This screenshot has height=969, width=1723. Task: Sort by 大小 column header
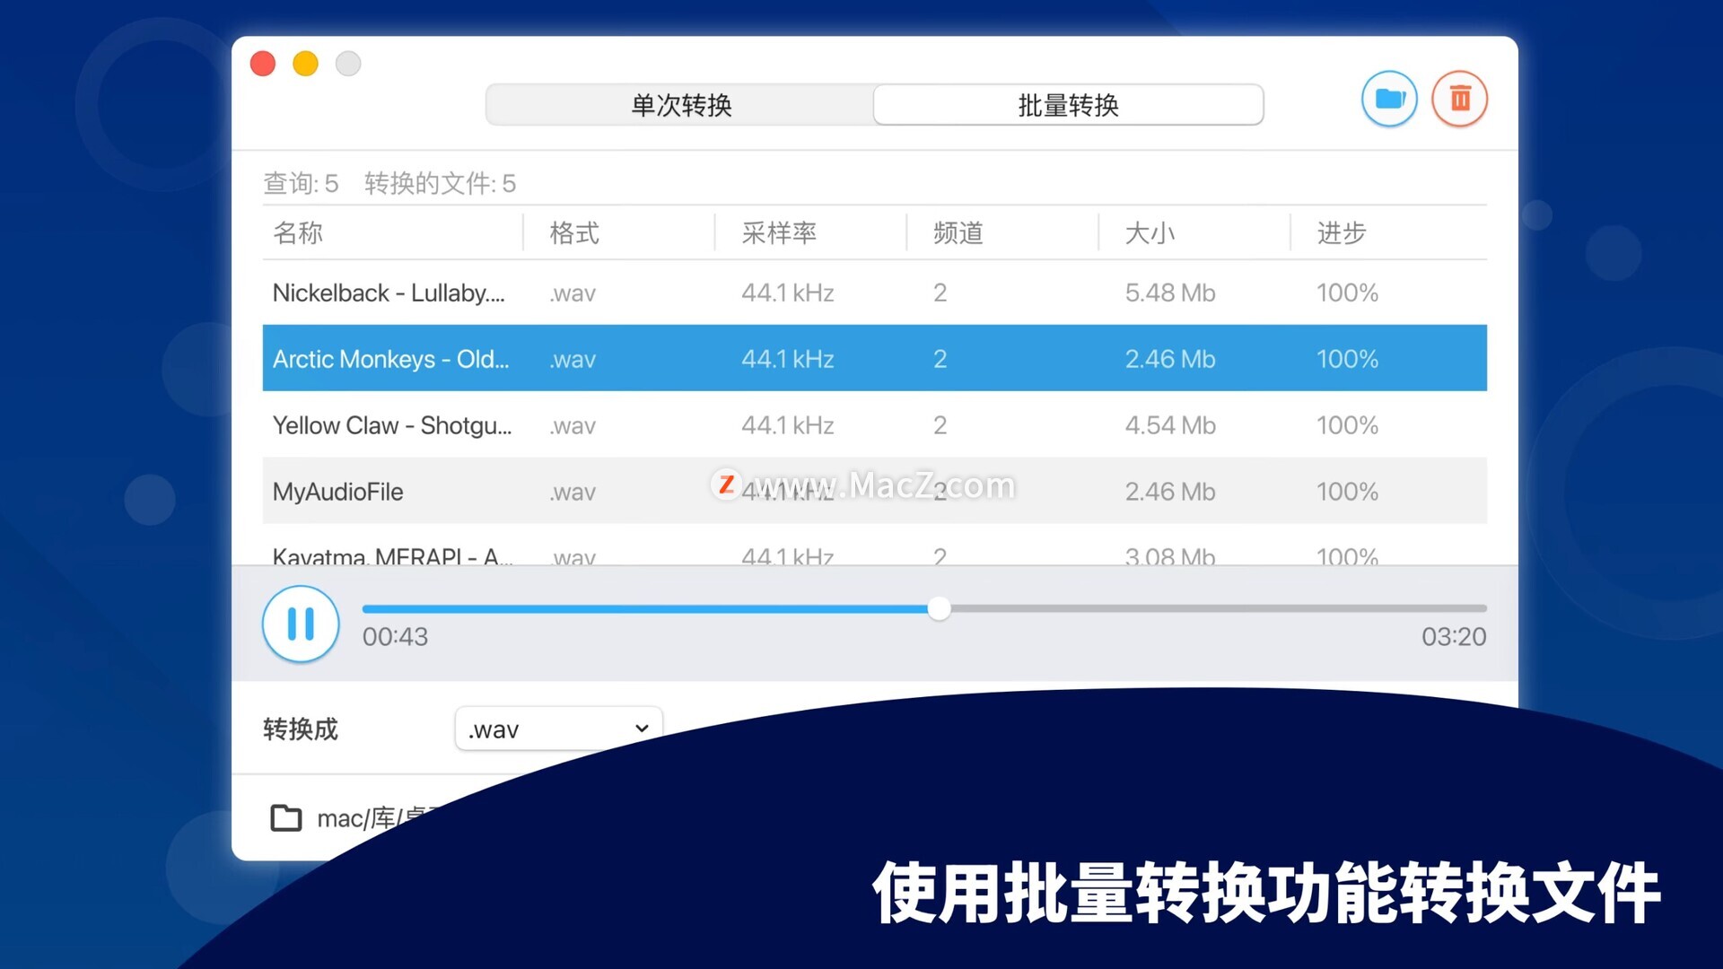click(1150, 233)
